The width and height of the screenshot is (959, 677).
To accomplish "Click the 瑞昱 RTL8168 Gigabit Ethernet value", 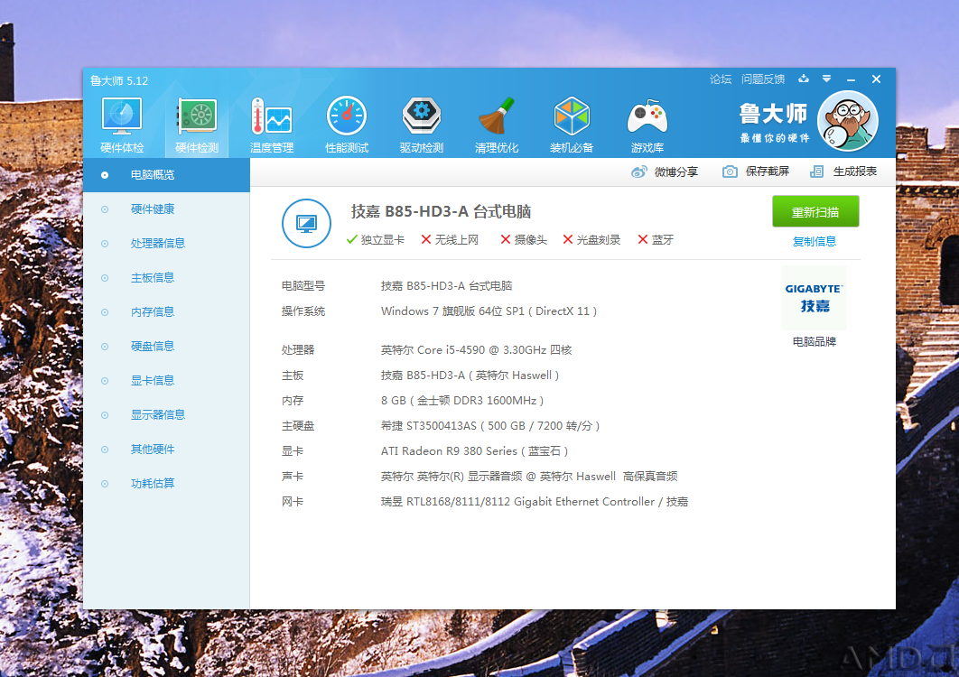I will pos(535,502).
